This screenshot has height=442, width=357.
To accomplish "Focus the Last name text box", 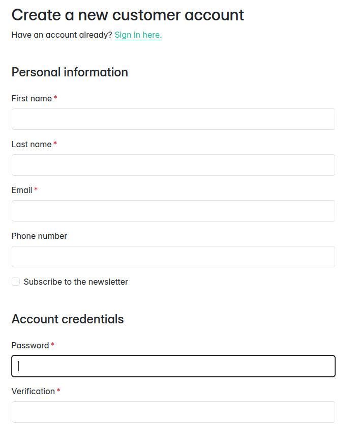I will [x=173, y=165].
